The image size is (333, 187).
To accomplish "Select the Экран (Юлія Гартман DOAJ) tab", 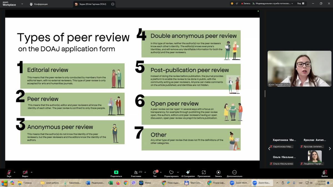I will (92, 4).
